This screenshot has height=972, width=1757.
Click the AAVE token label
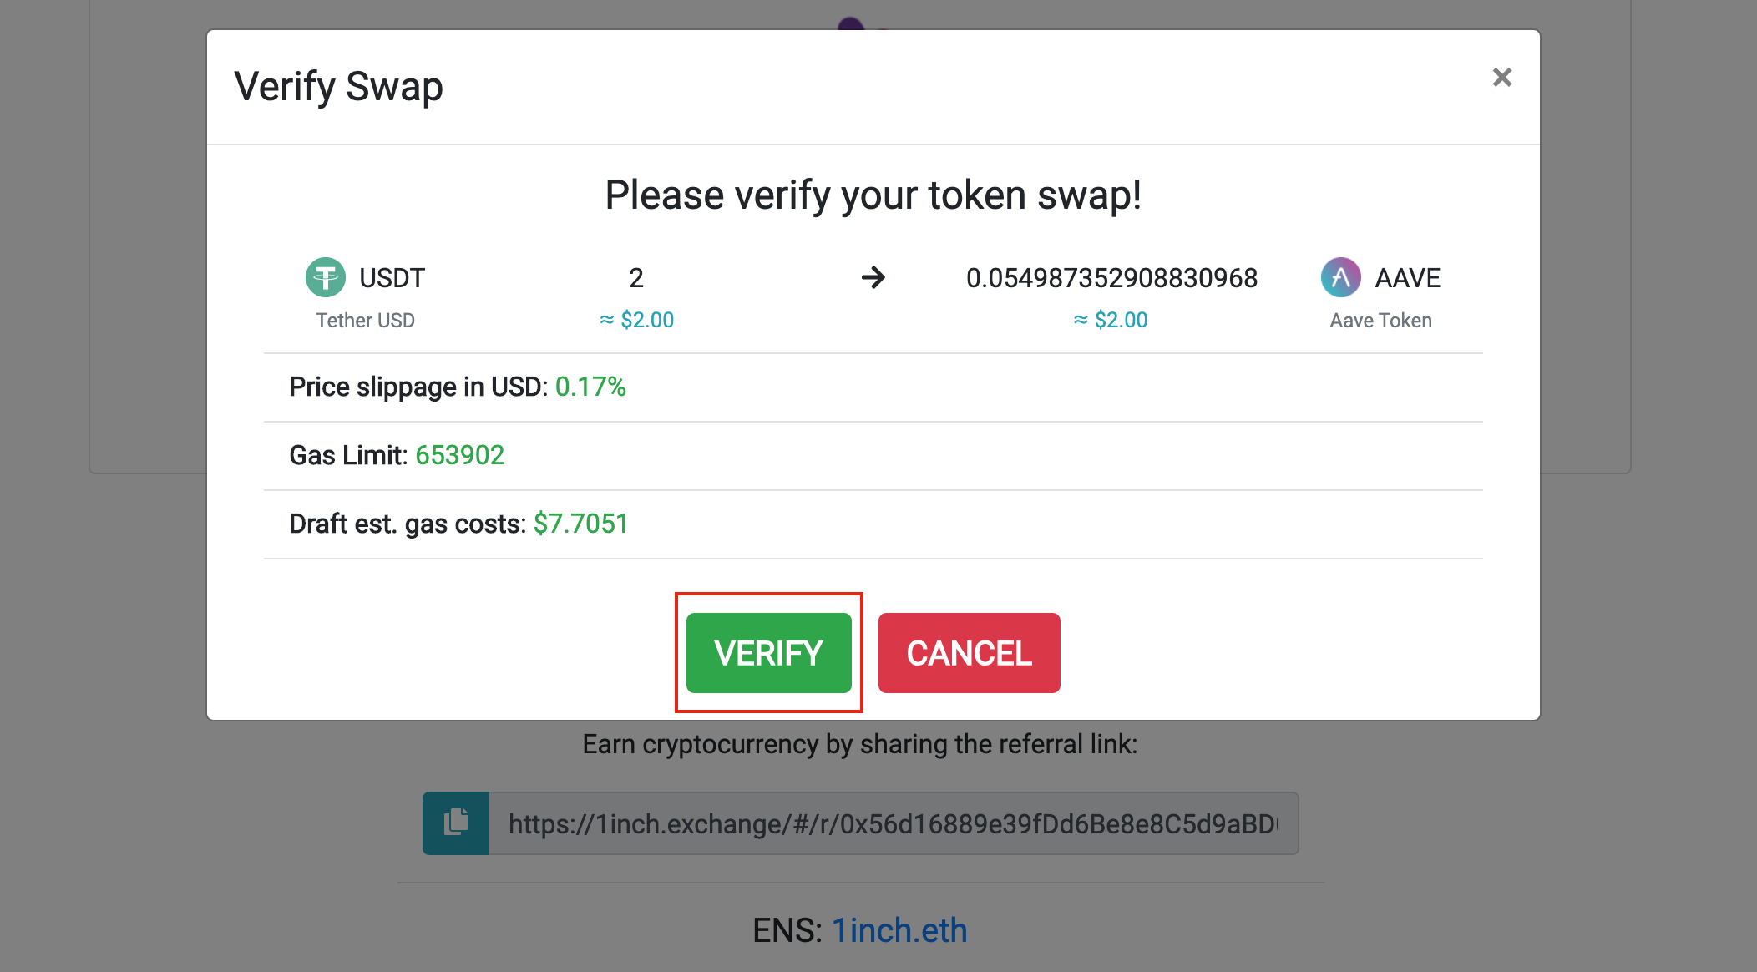pos(1408,278)
